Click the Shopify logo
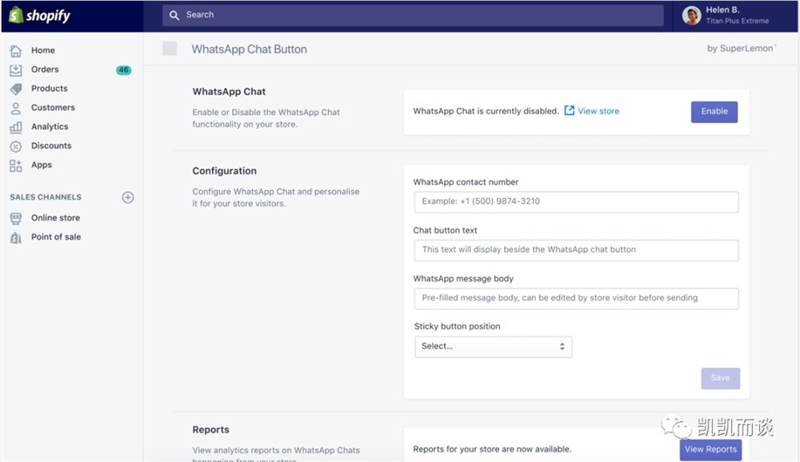 coord(39,15)
